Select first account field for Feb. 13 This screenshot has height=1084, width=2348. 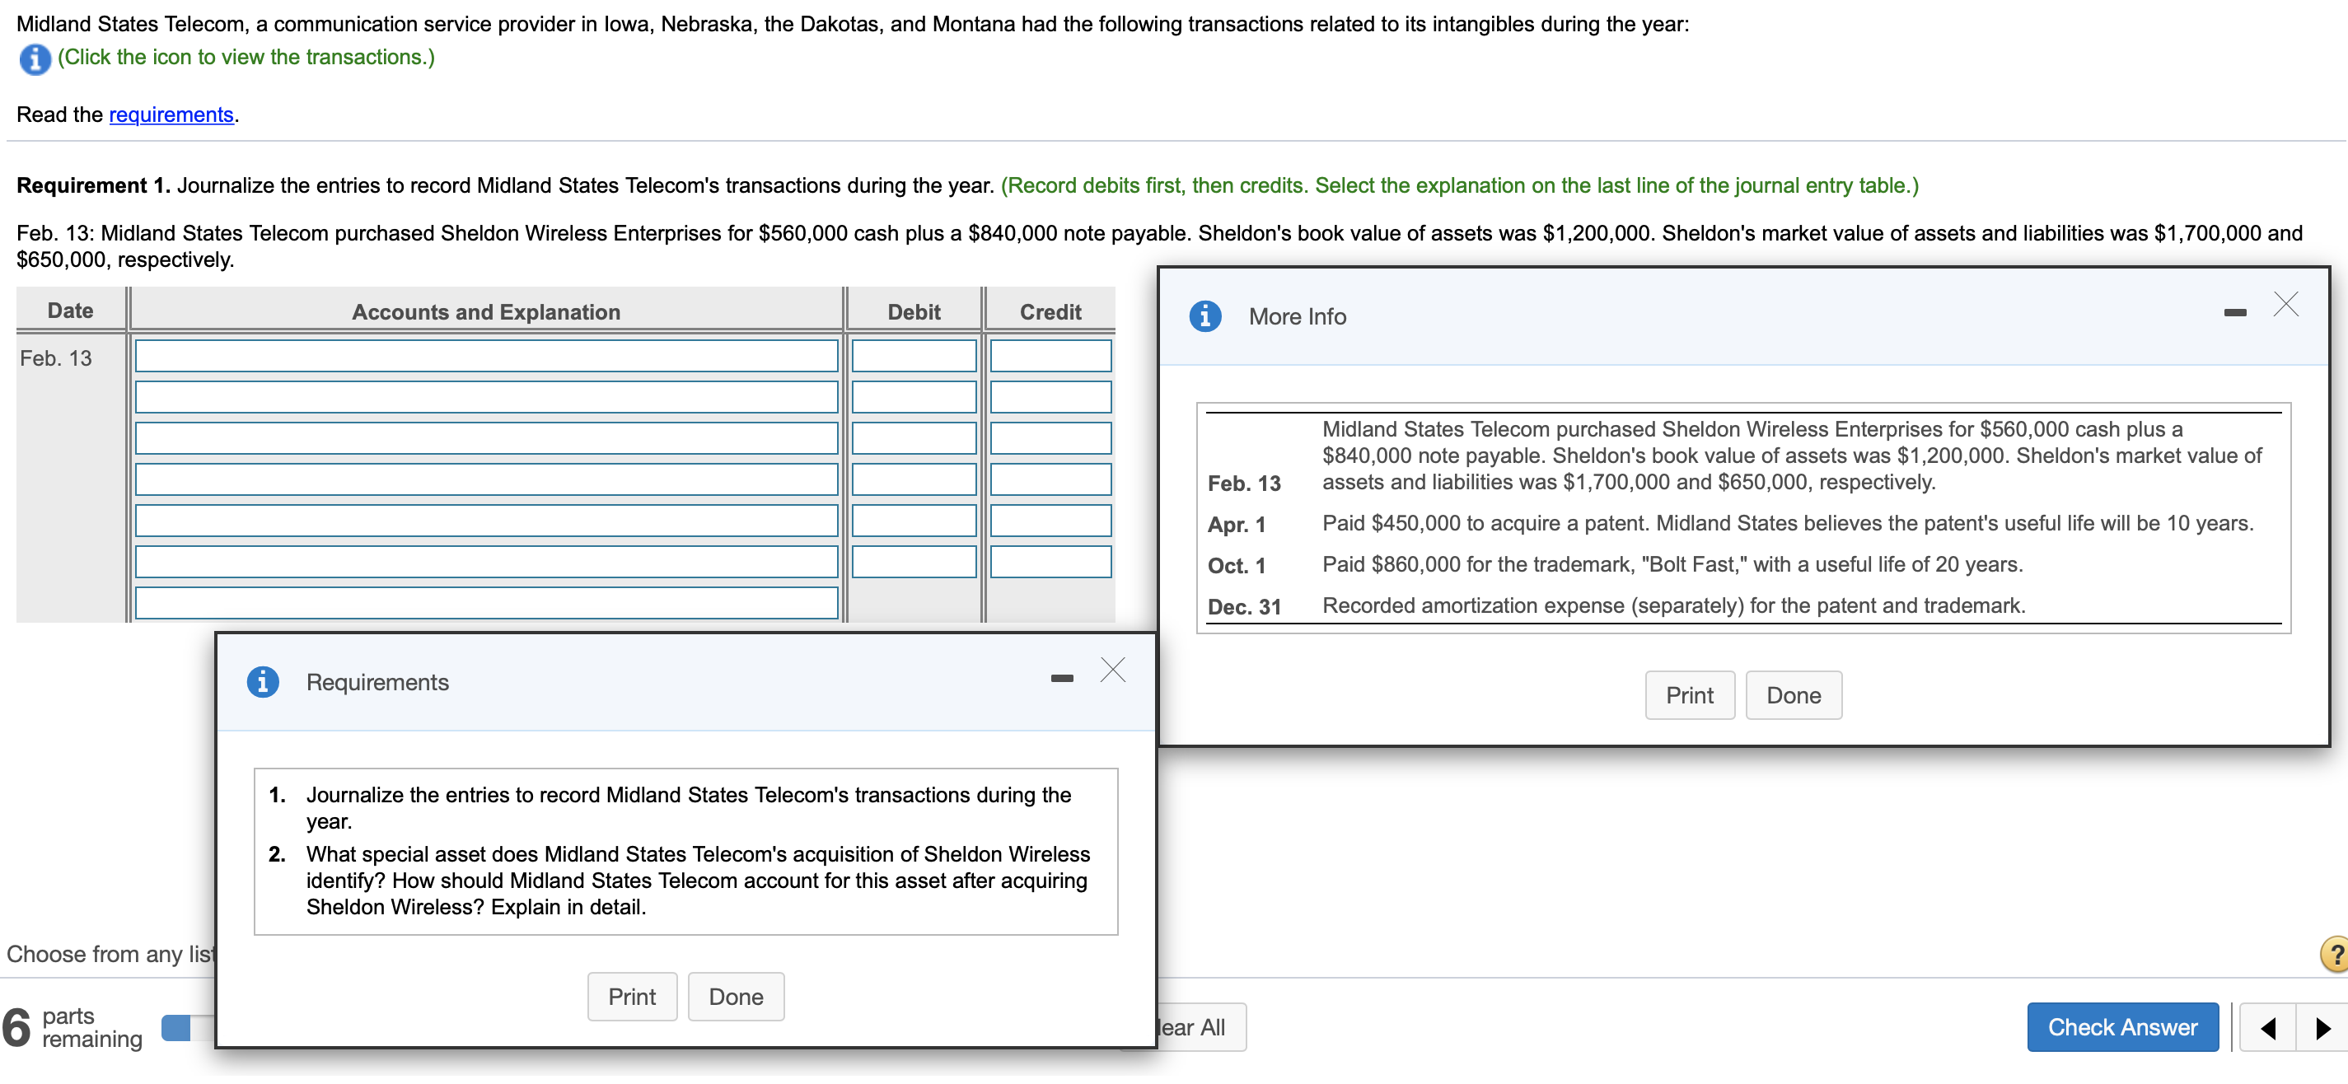click(486, 356)
